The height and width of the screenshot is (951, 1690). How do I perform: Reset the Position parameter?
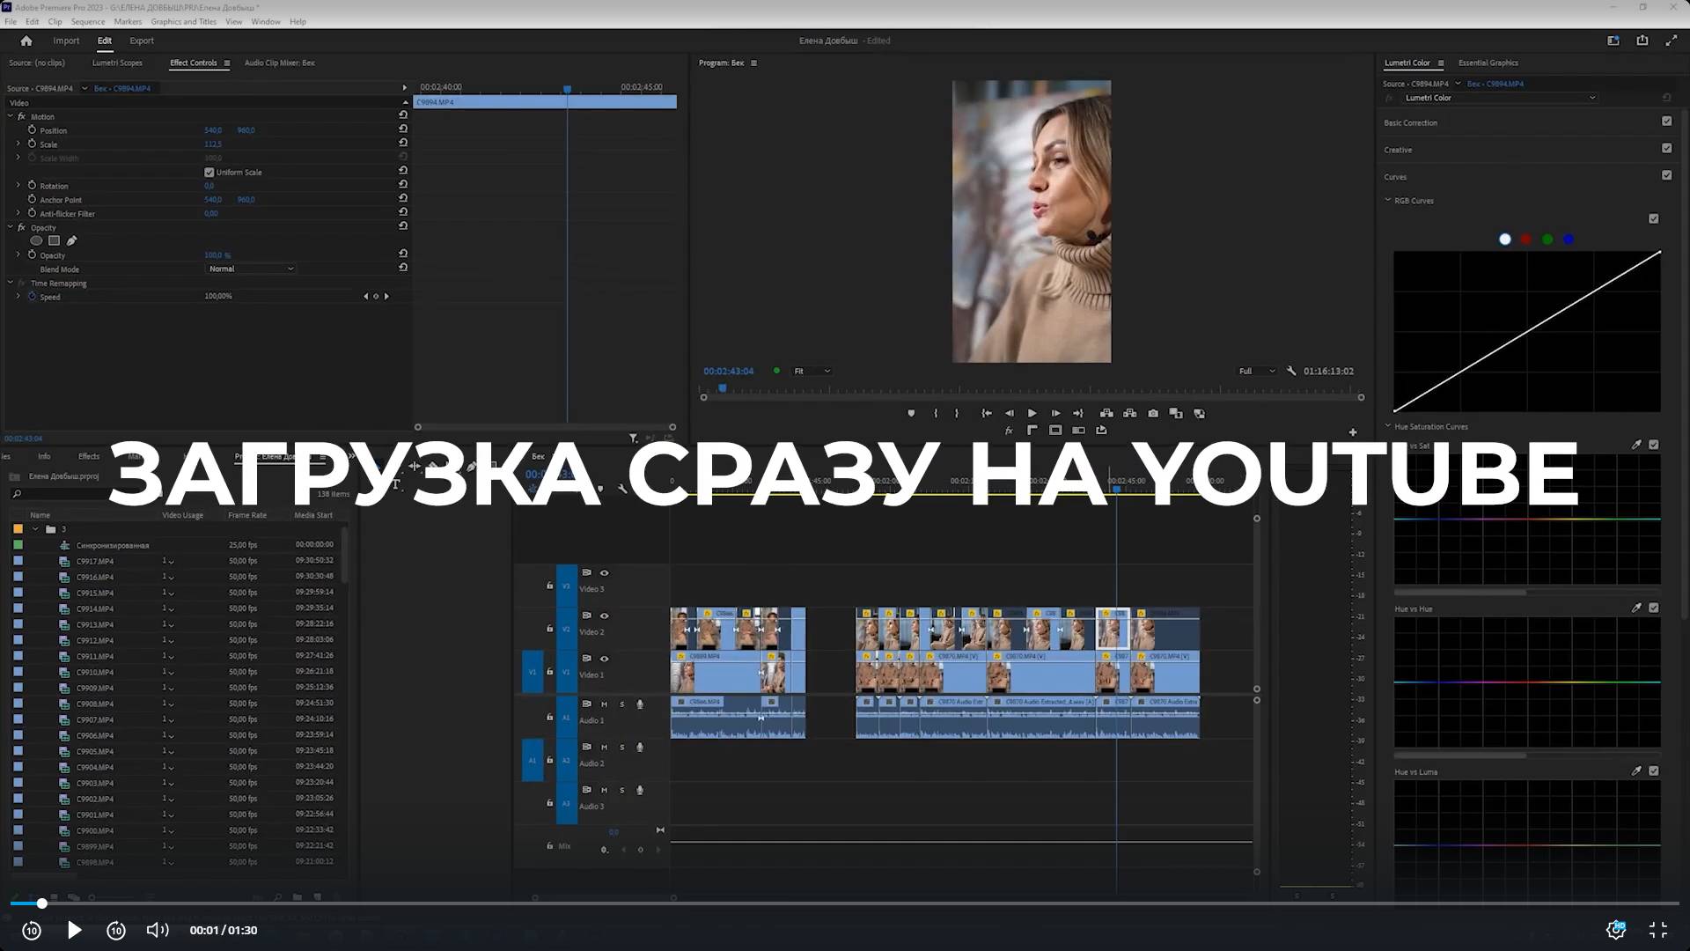(x=403, y=129)
